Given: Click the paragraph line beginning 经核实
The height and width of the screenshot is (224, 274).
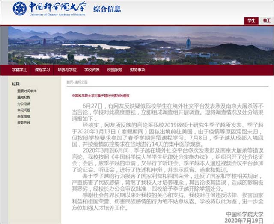Looking at the screenshot, I should point(173,125).
